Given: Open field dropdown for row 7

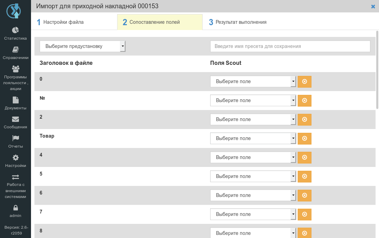Looking at the screenshot, I should pos(253,214).
